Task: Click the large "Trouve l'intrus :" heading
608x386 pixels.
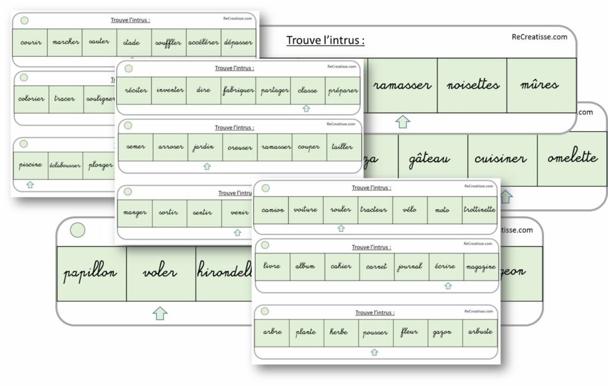Action: pyautogui.click(x=325, y=40)
